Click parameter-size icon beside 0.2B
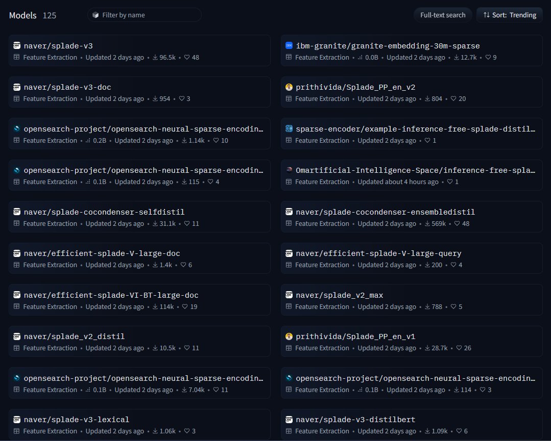 pyautogui.click(x=88, y=140)
